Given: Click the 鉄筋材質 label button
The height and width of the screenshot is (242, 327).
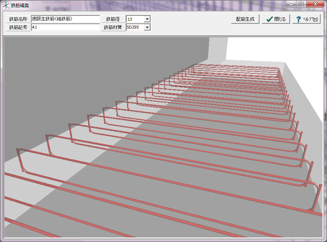Looking at the screenshot, I should 113,27.
